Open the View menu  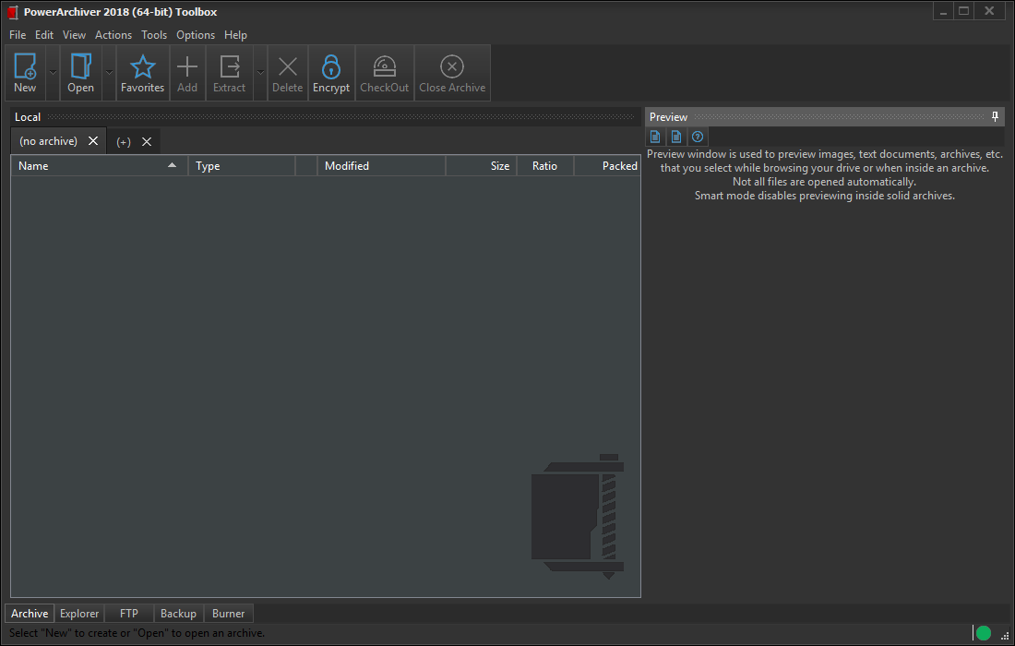(x=74, y=35)
